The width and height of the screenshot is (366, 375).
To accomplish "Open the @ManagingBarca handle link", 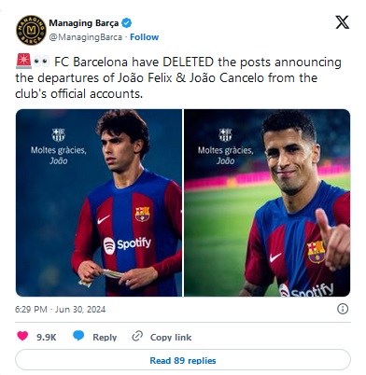I will 86,37.
